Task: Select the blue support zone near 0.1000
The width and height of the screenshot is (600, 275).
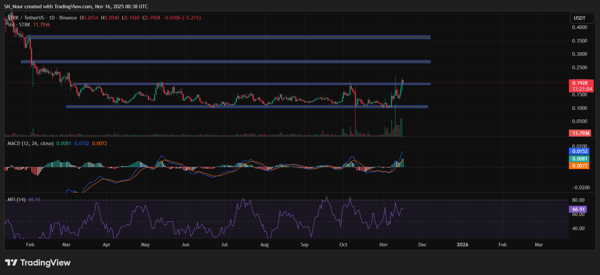Action: (x=247, y=107)
